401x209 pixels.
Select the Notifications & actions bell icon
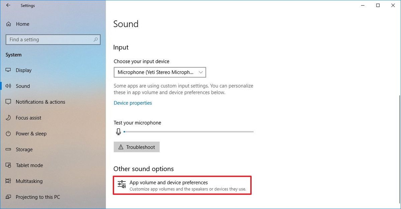click(x=8, y=102)
